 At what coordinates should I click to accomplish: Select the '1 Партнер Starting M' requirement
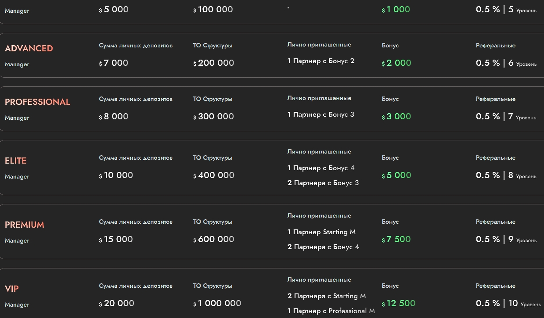tap(321, 232)
